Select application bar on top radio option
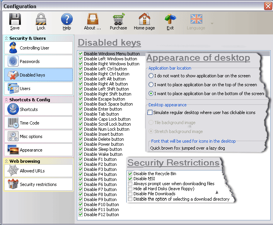This screenshot has width=273, height=225. [x=151, y=84]
